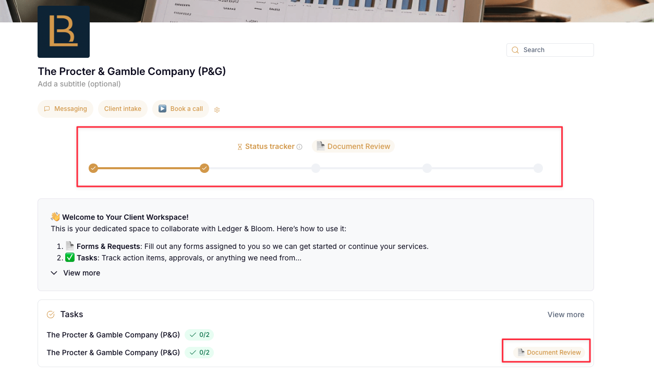Select the third status tracker step
654x376 pixels.
click(316, 168)
